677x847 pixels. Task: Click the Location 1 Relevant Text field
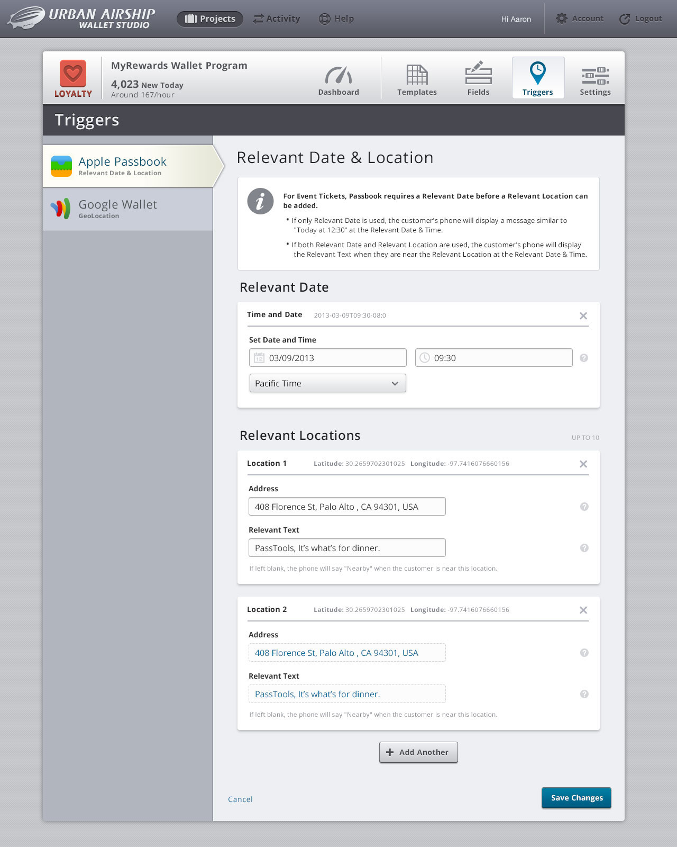click(347, 548)
